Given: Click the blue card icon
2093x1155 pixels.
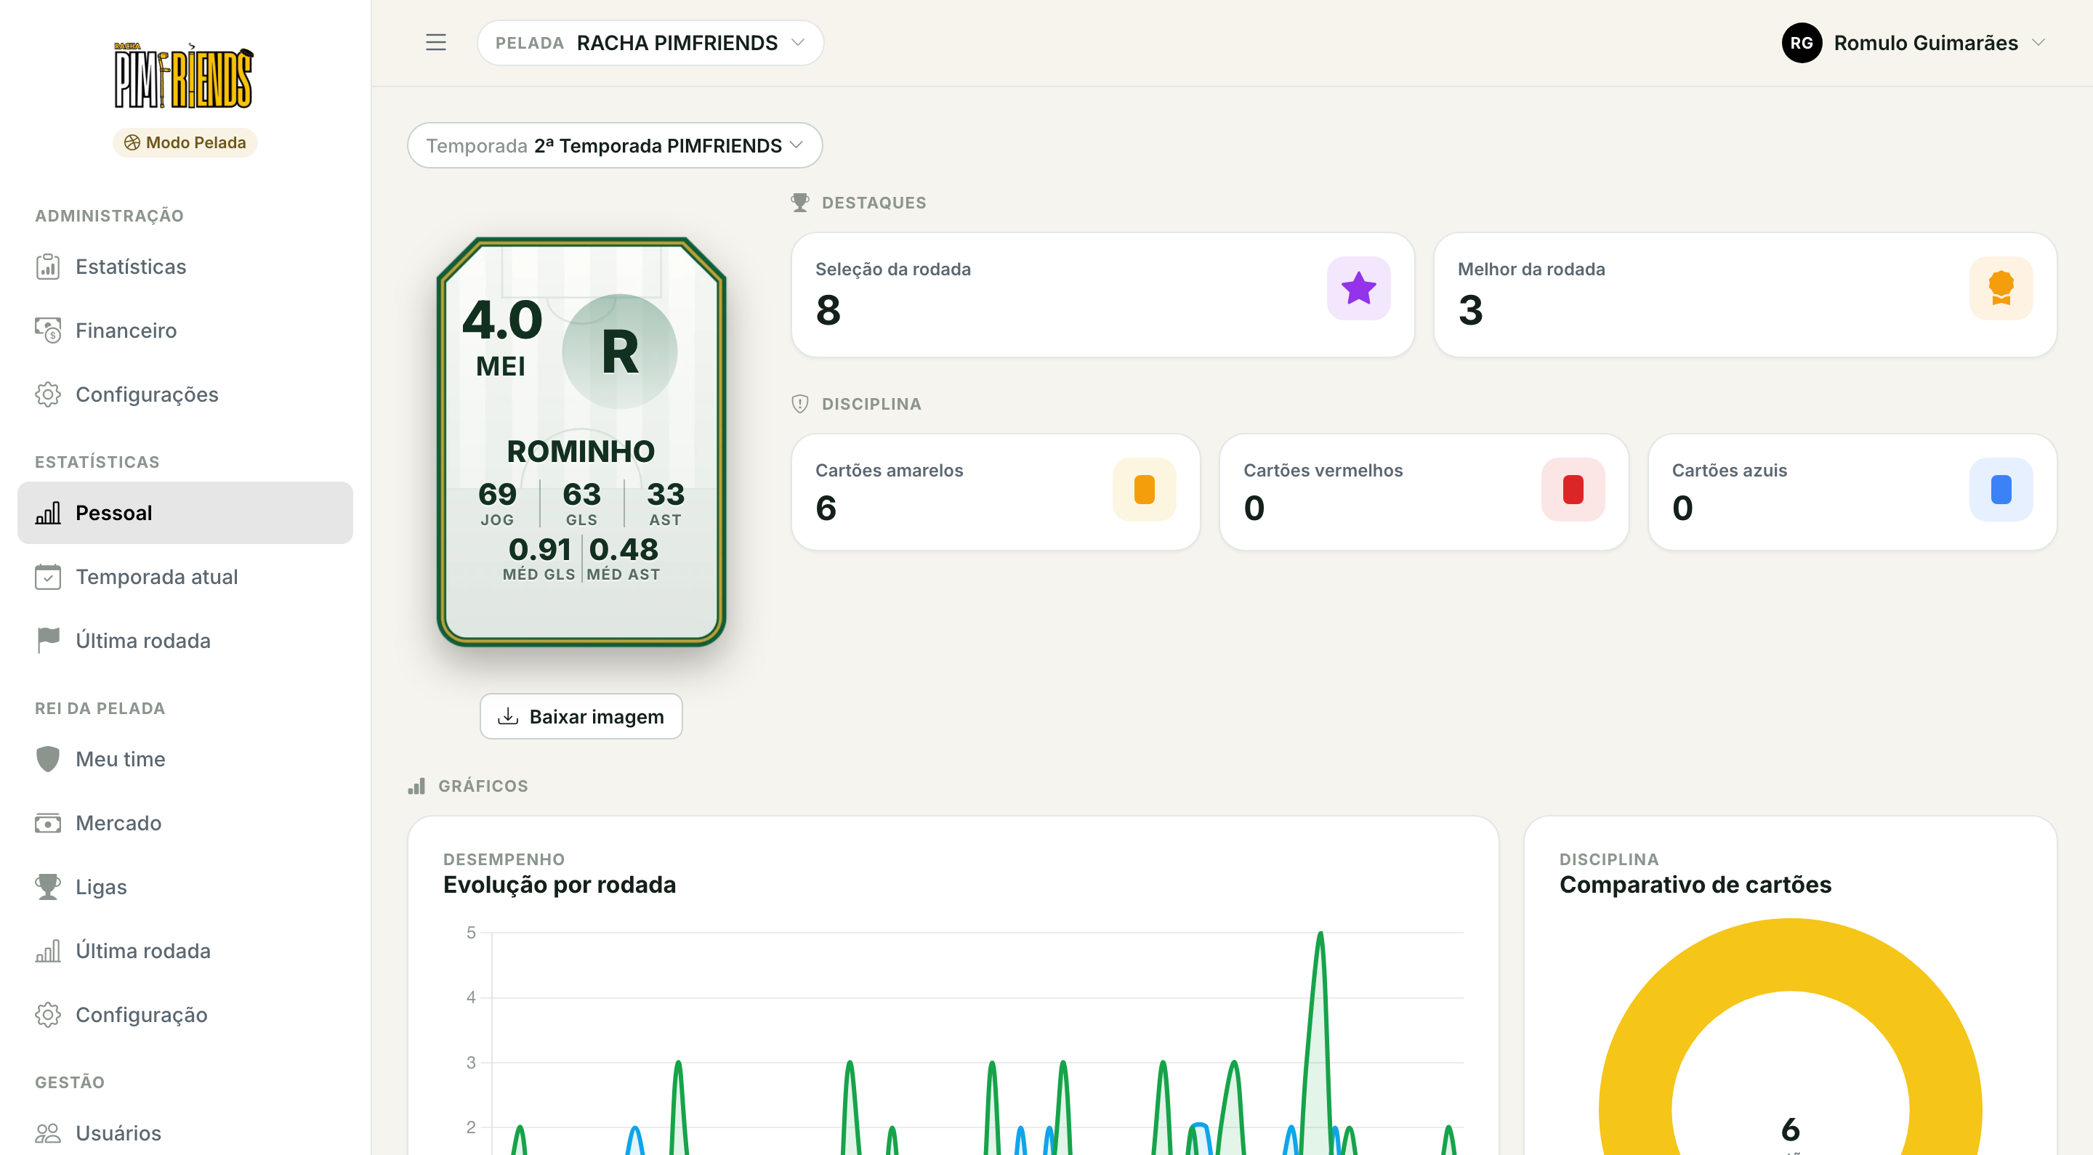Looking at the screenshot, I should [2001, 490].
